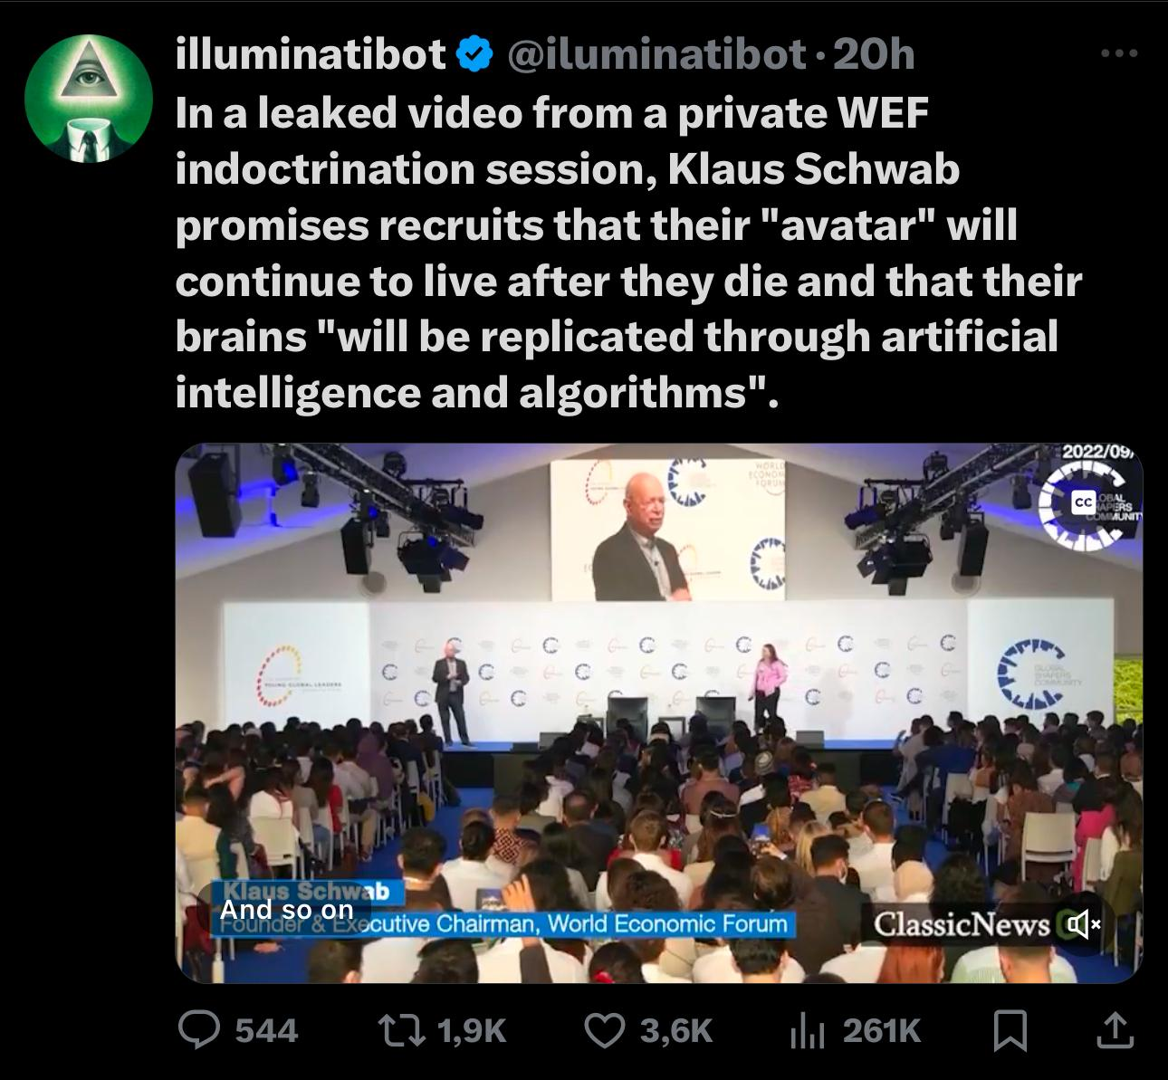Share the post via upload icon
Viewport: 1168px width, 1080px height.
(x=1114, y=1030)
